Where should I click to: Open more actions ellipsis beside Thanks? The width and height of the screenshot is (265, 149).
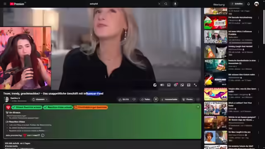(x=198, y=99)
